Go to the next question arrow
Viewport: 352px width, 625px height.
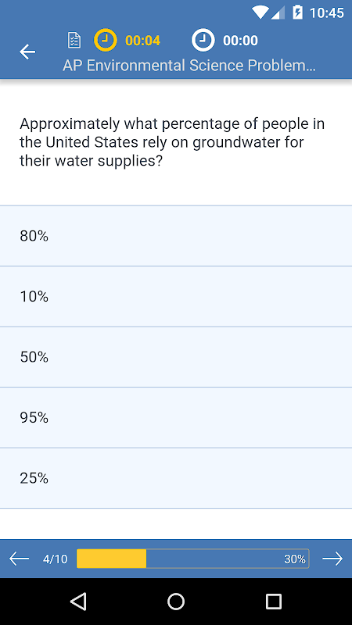tap(333, 559)
